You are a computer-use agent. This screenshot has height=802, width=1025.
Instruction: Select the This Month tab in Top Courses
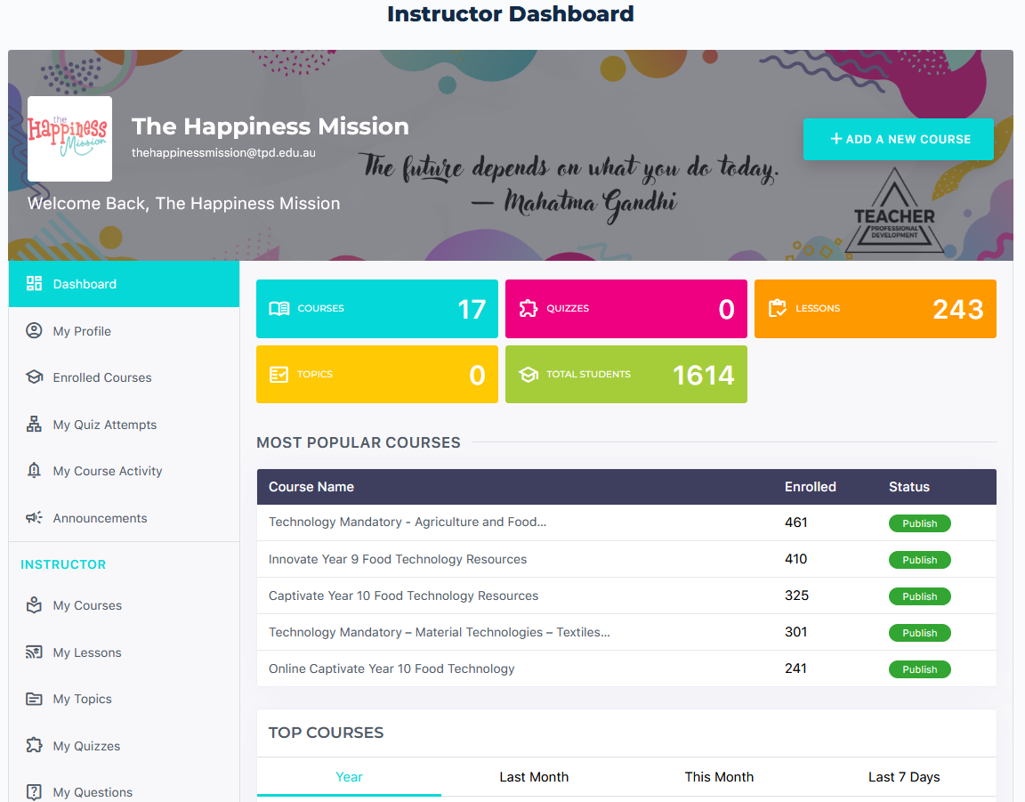[719, 776]
